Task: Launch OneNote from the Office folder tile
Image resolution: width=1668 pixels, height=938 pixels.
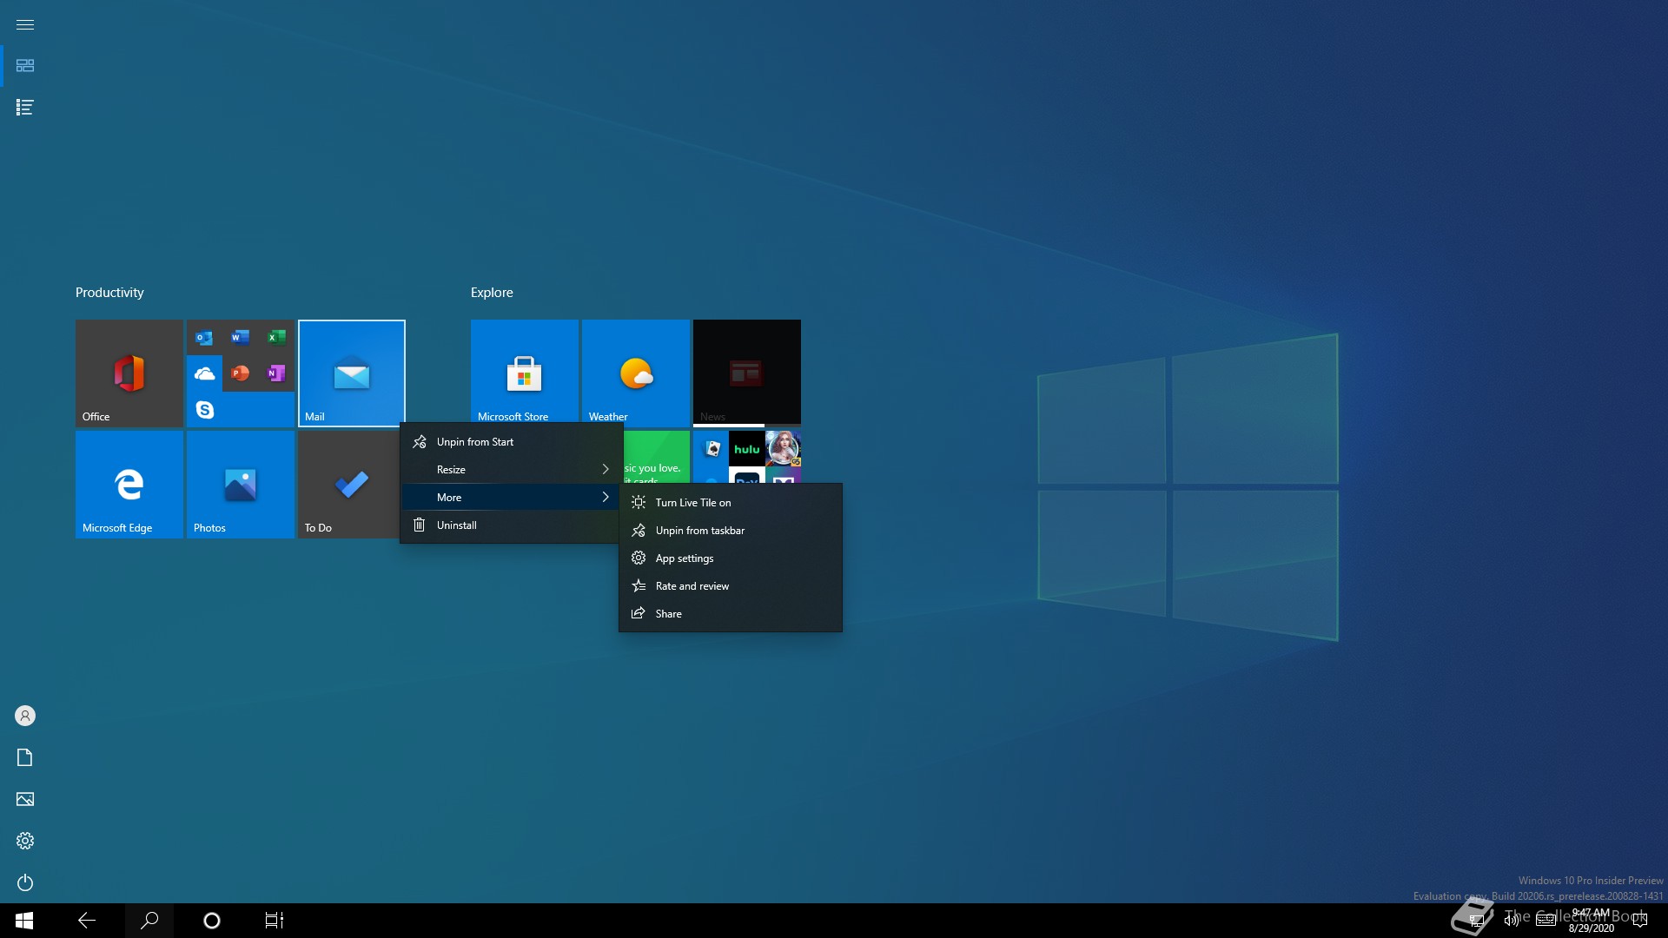Action: click(276, 373)
